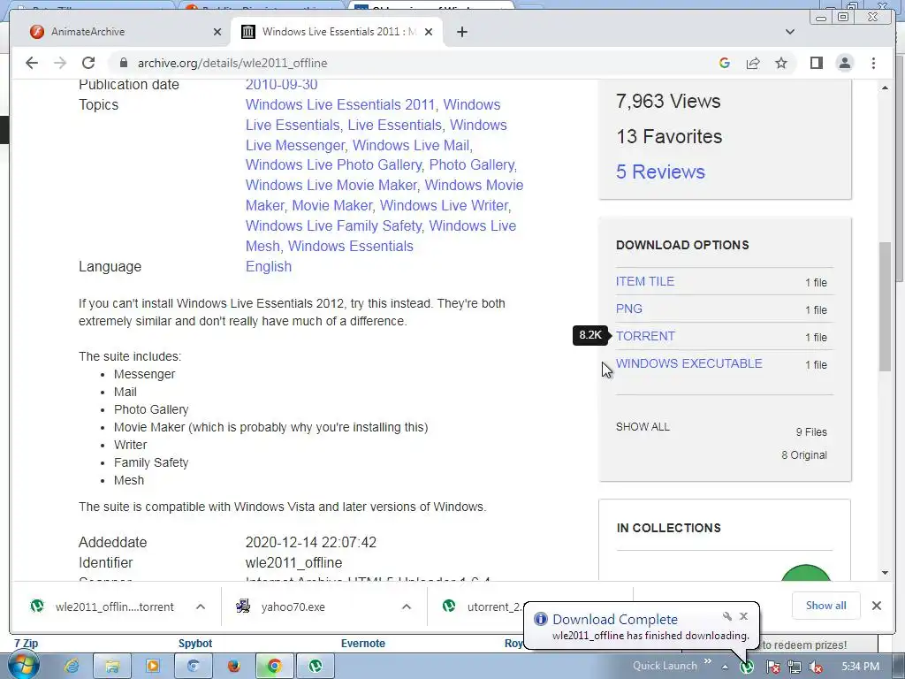Viewport: 905px width, 679px height.
Task: Close the AnimateArchive tab
Action: click(217, 32)
